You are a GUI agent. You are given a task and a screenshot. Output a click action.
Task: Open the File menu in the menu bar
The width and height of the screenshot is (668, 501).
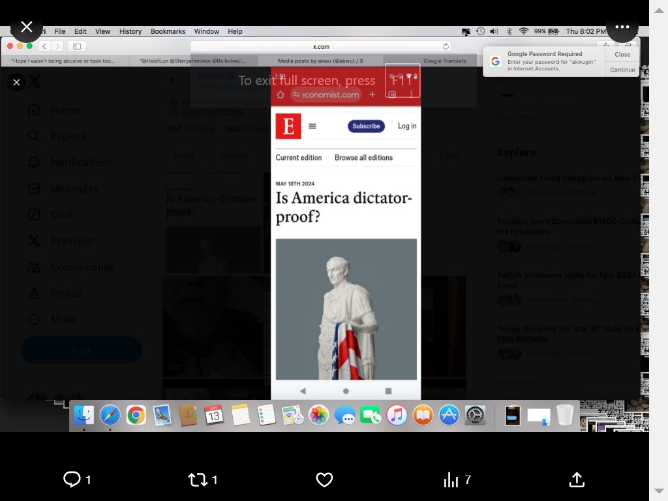[x=59, y=31]
